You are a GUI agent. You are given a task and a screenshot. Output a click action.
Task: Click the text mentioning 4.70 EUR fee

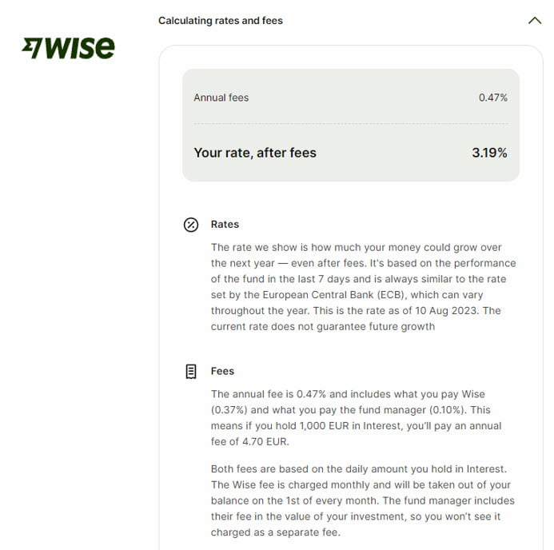249,441
